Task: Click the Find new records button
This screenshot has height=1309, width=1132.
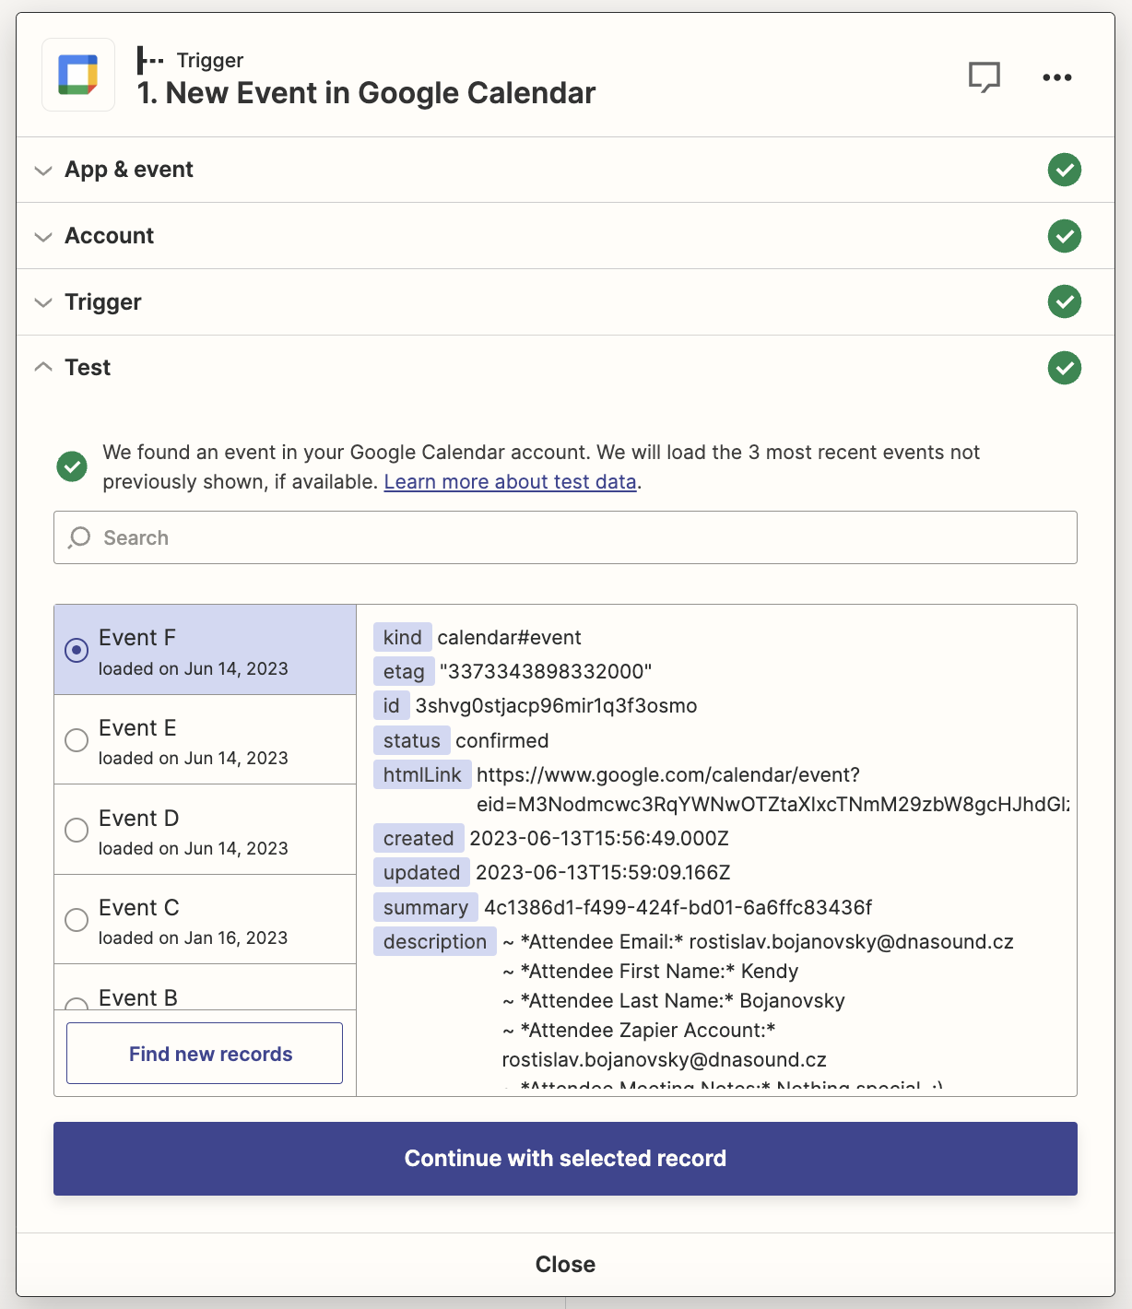Action: point(205,1054)
